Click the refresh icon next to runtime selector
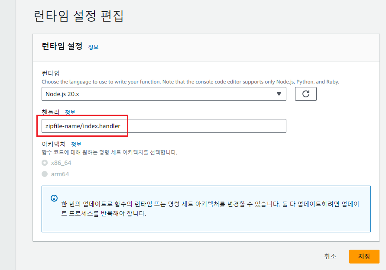 306,94
